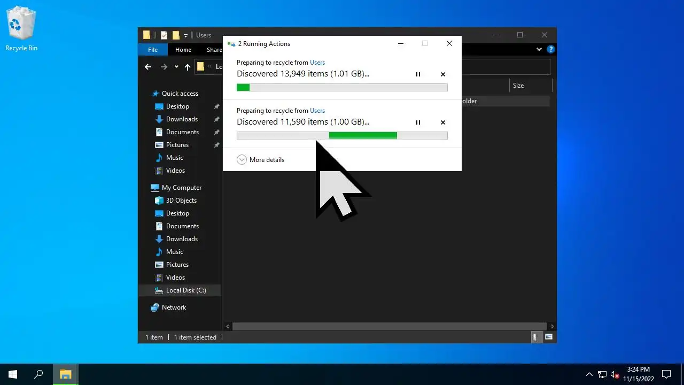The image size is (684, 385).
Task: Open 3D Objects under My Computer
Action: point(181,201)
